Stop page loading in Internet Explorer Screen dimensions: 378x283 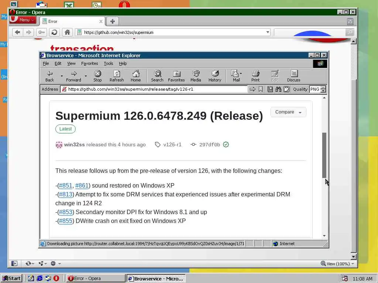(x=97, y=76)
